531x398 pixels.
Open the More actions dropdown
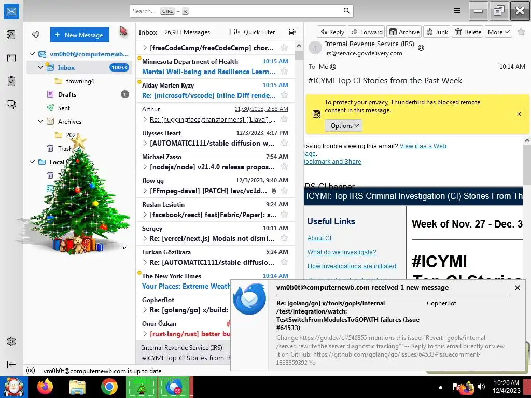[498, 32]
